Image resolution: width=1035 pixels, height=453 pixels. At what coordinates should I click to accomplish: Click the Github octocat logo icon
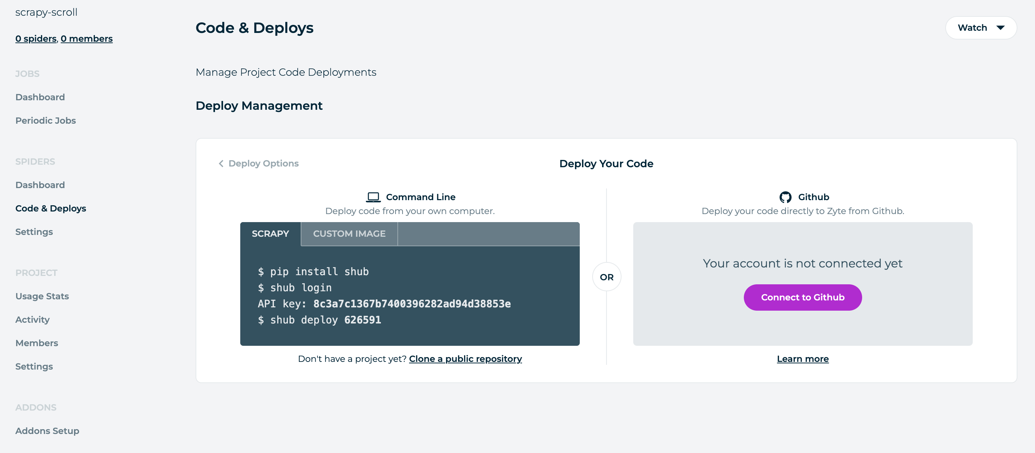coord(786,197)
